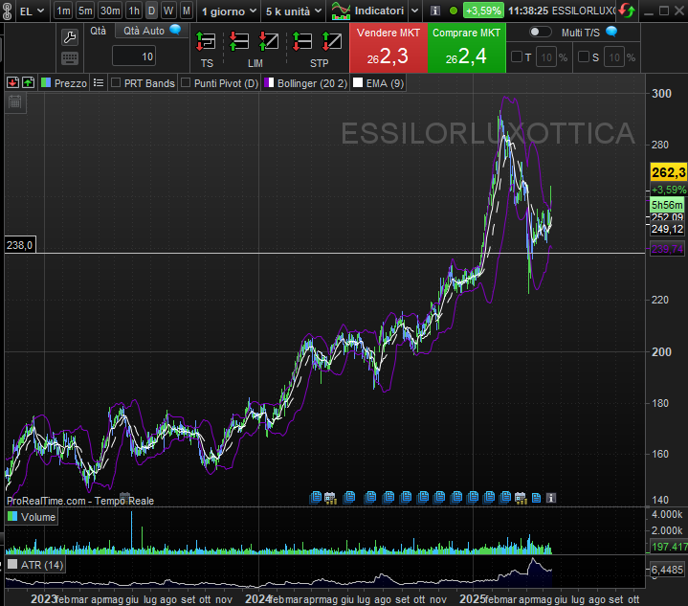
Task: Click the red down-arrow import icon
Action: tap(12, 82)
